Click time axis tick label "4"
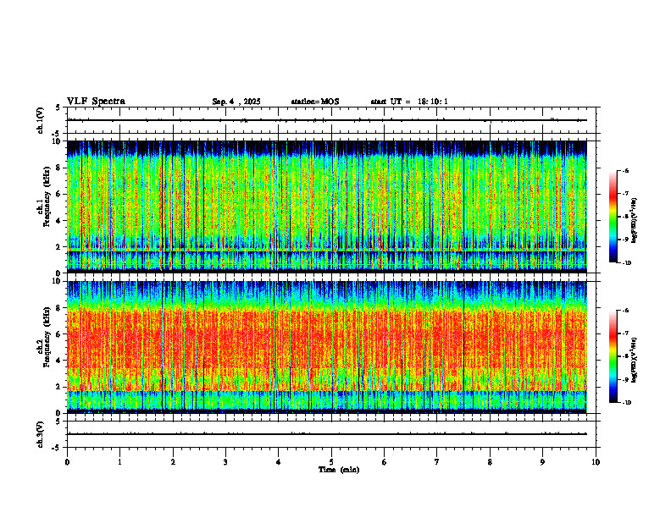The height and width of the screenshot is (518, 671). [278, 462]
